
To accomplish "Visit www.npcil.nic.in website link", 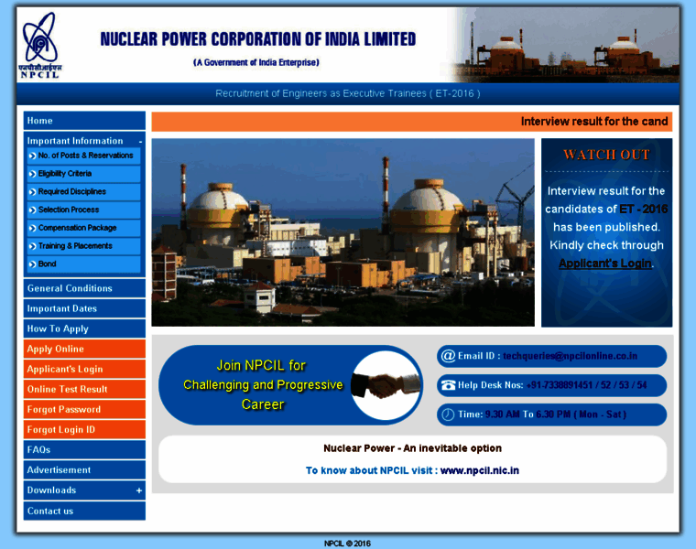I will (x=479, y=470).
